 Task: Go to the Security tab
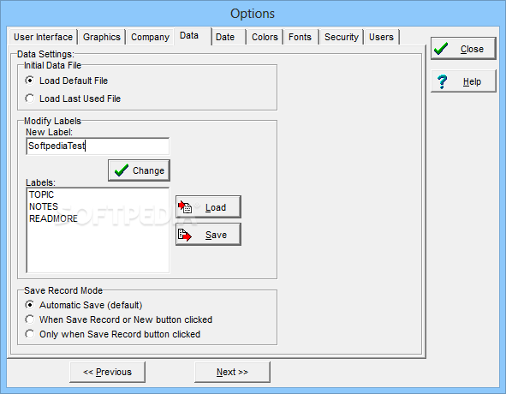[342, 37]
